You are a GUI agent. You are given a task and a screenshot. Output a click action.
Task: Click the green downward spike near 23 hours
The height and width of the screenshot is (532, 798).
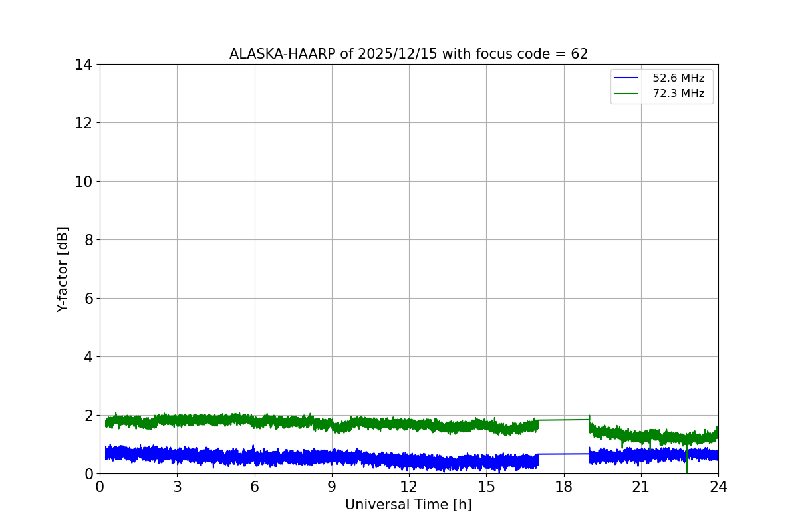click(x=687, y=459)
